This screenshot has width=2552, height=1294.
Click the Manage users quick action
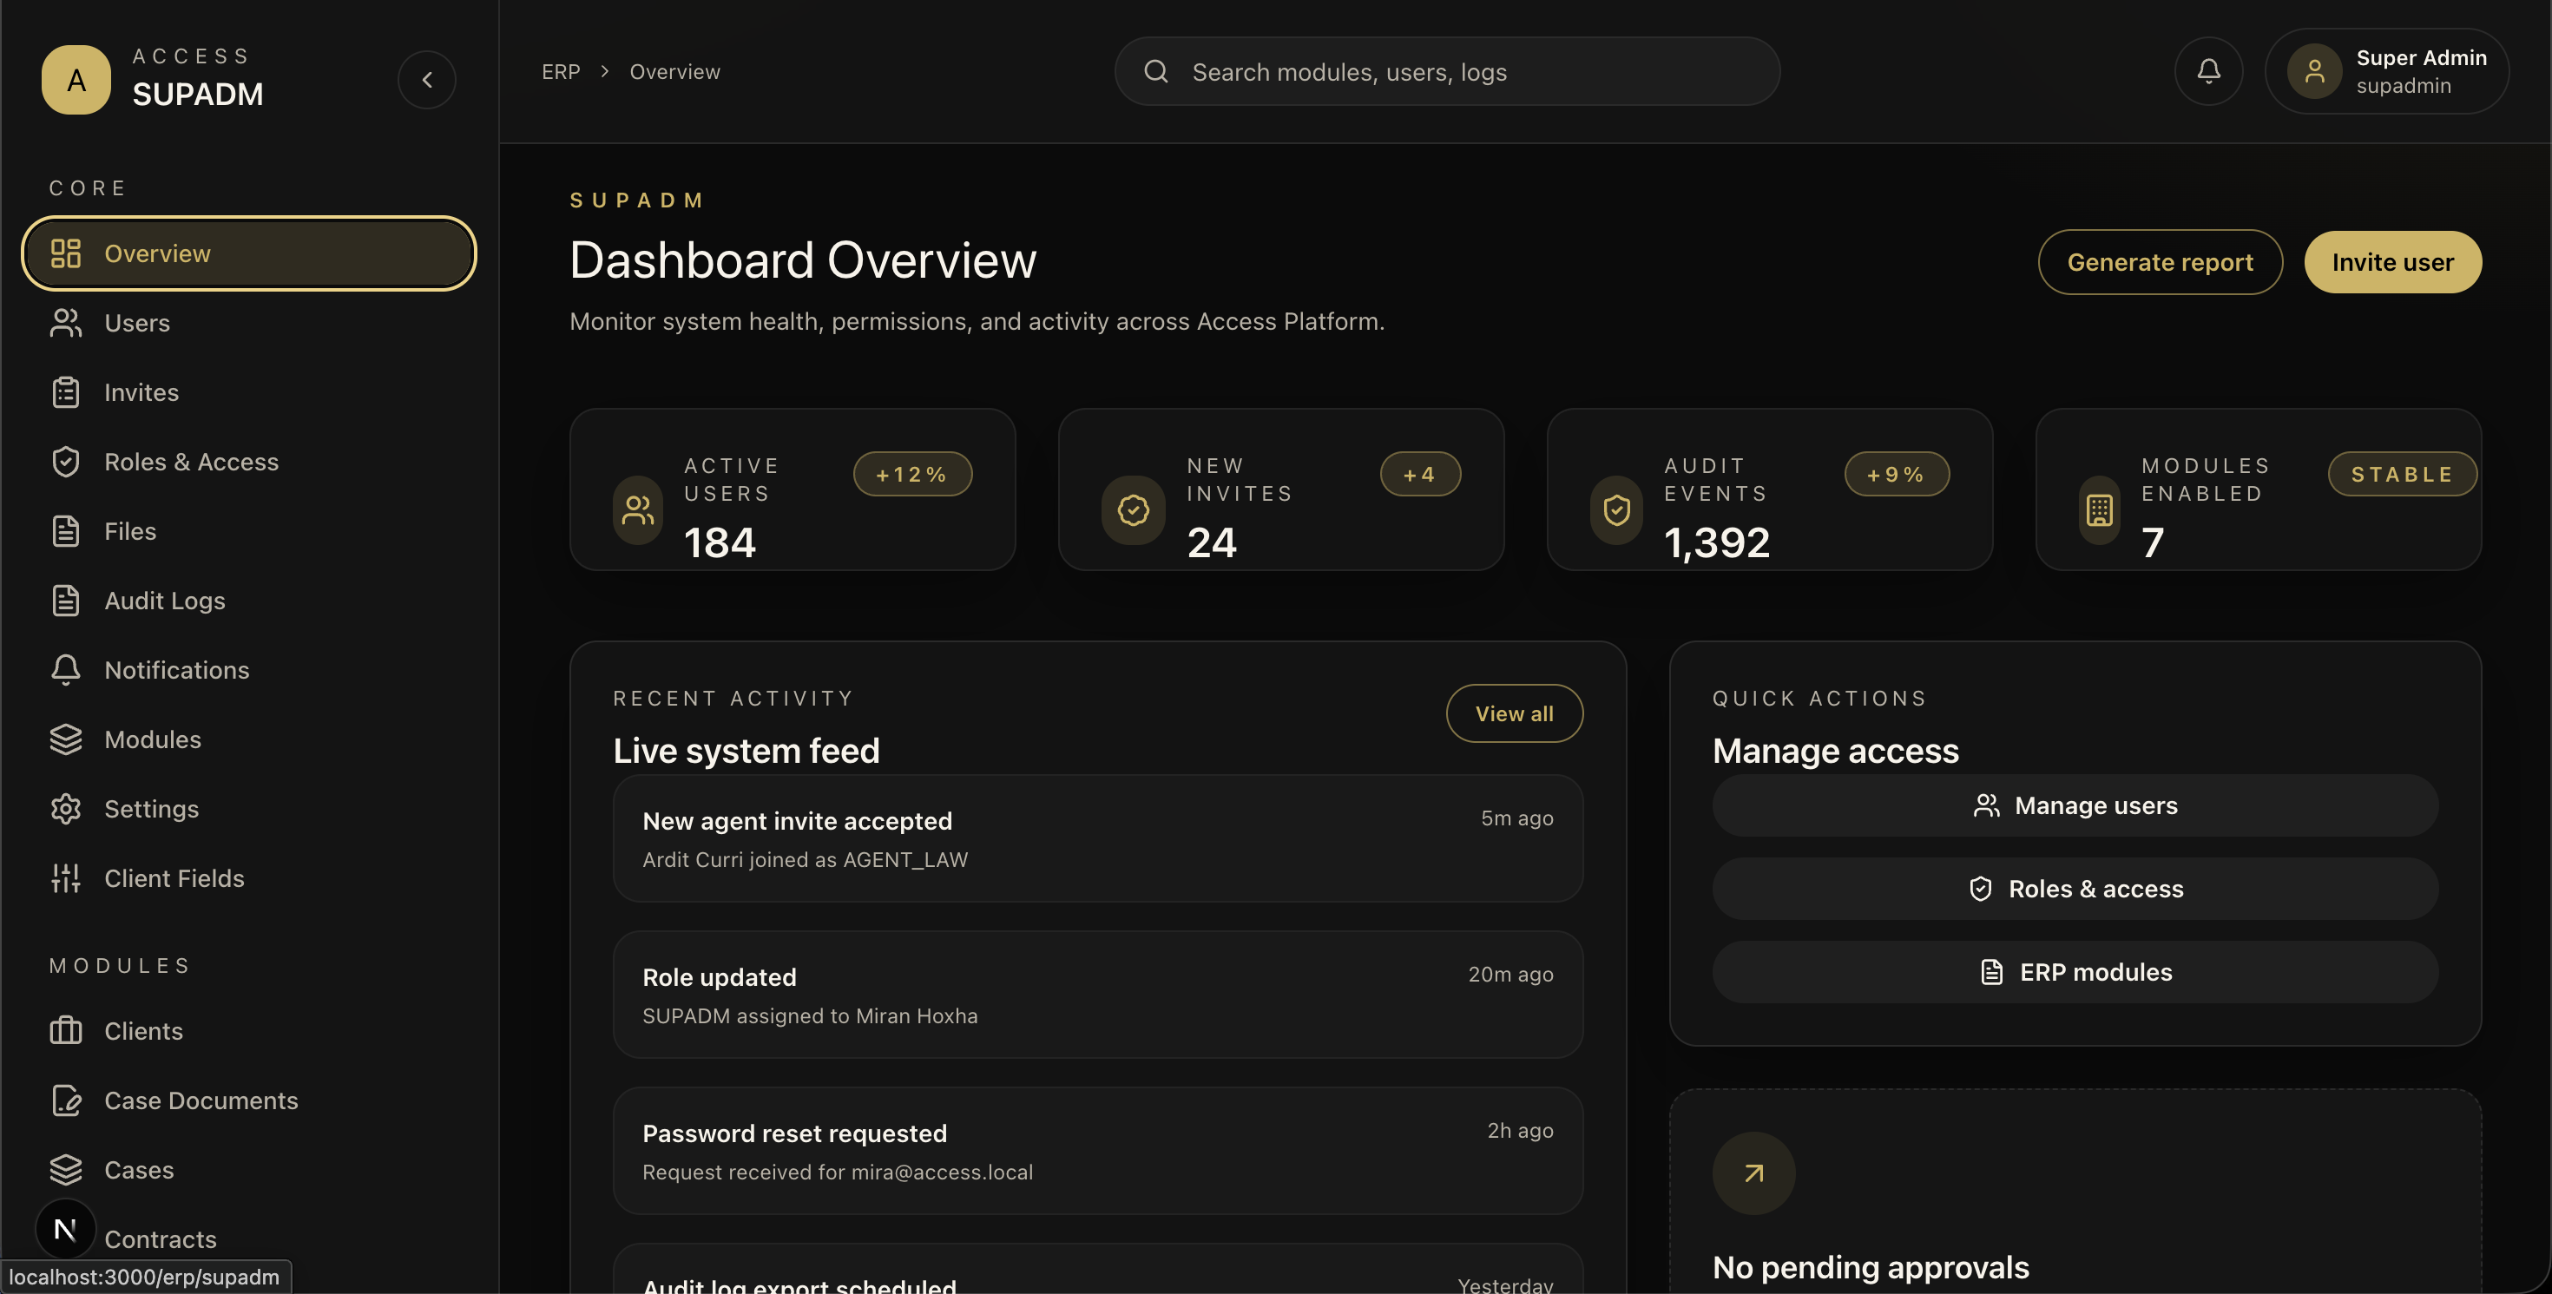(2075, 805)
